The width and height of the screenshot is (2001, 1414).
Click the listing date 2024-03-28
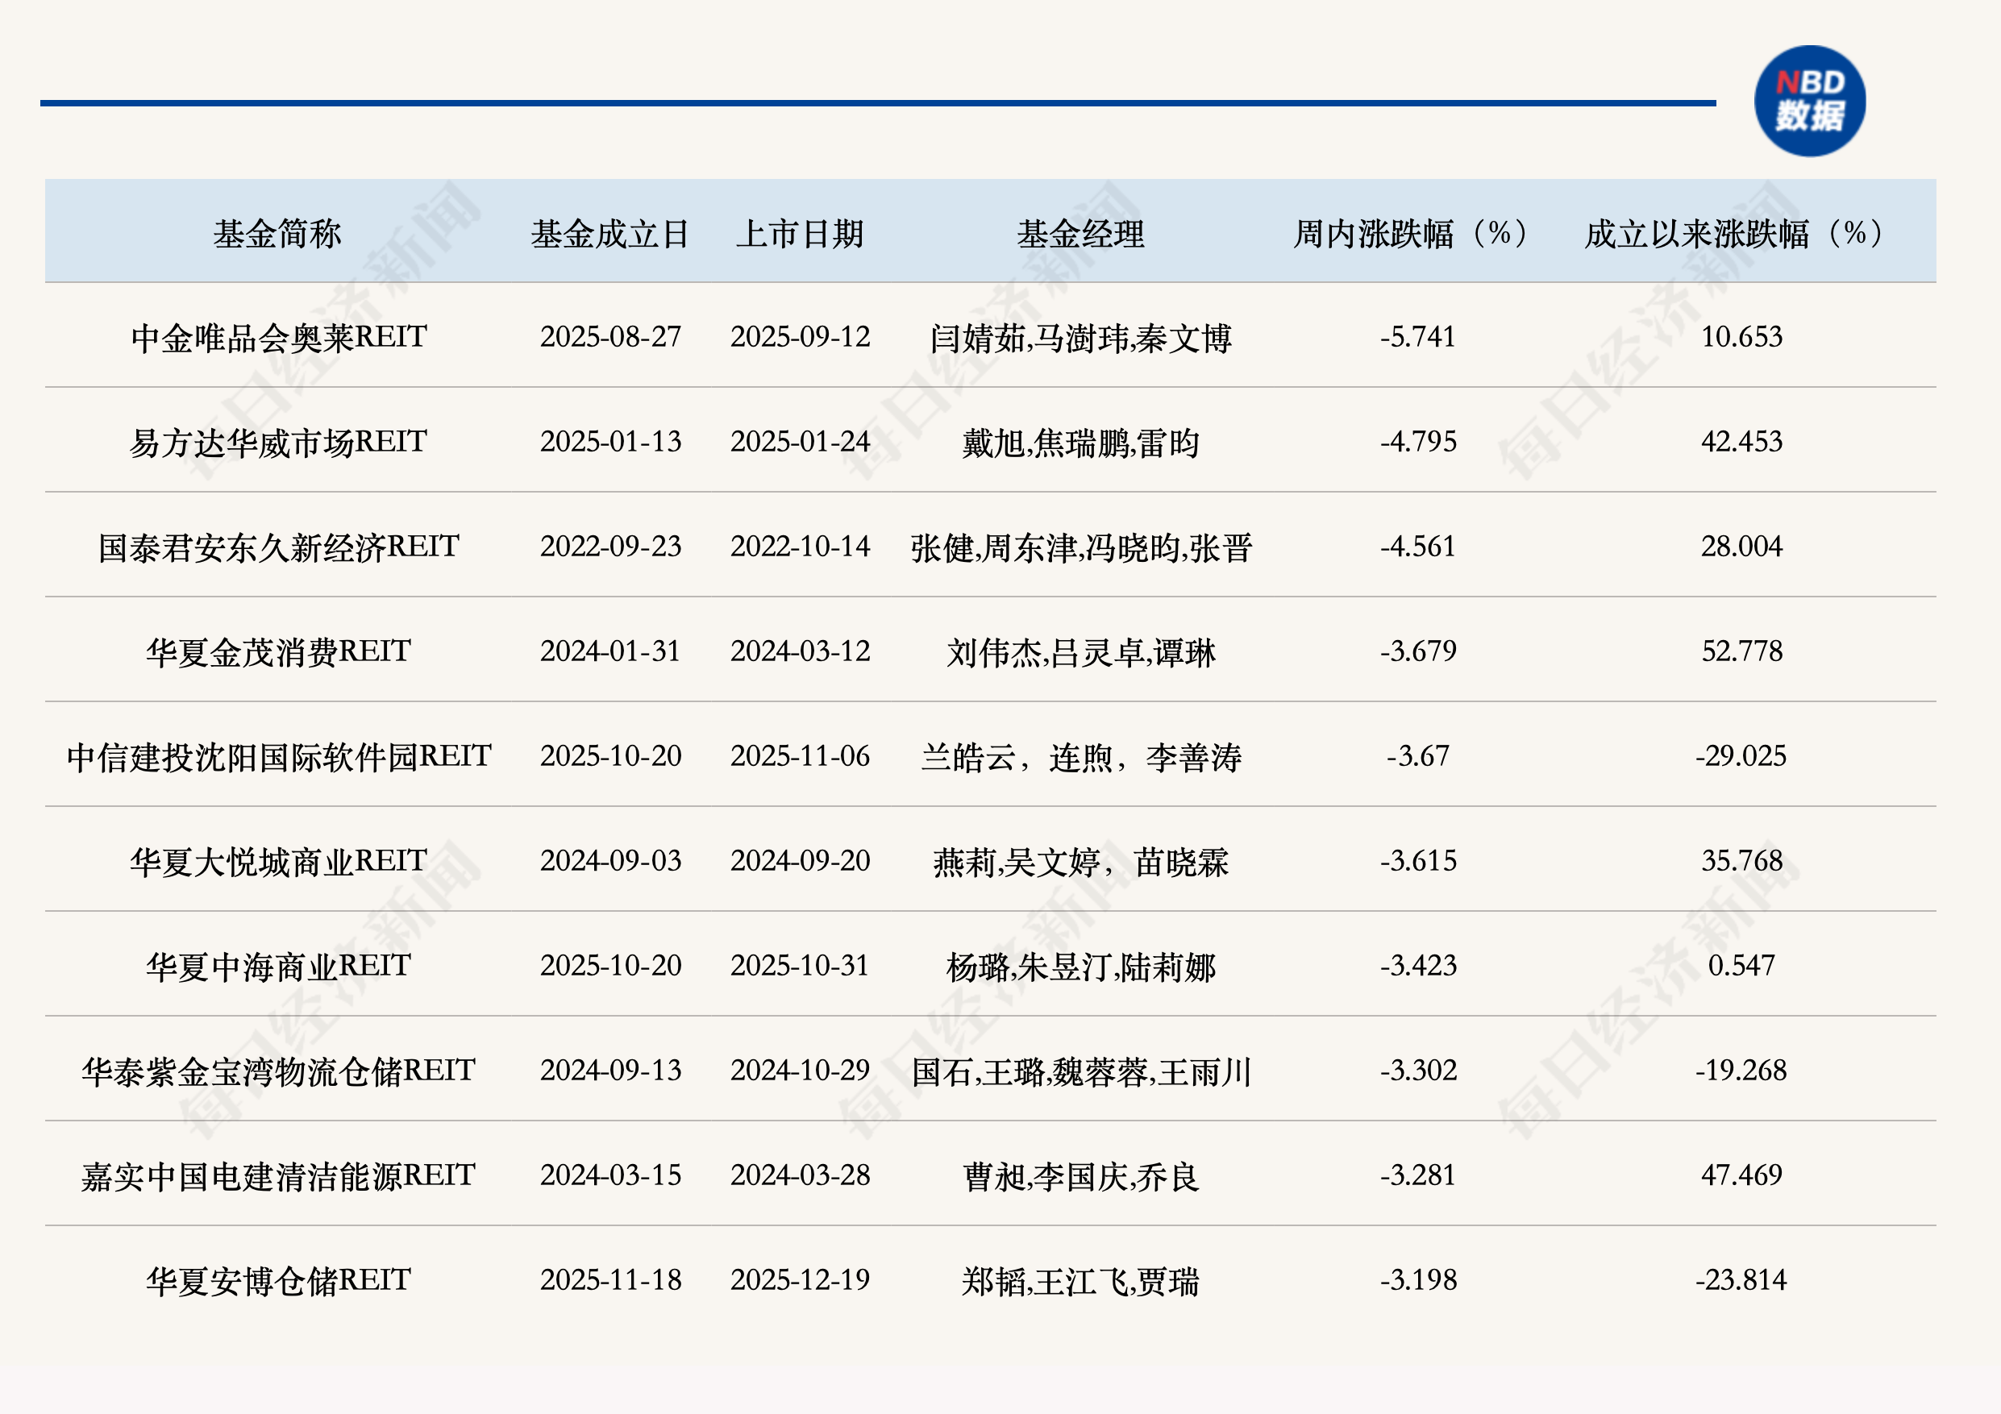tap(800, 1175)
